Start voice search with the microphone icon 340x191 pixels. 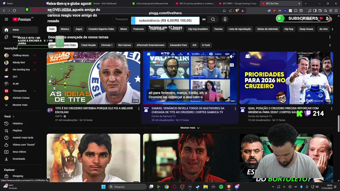click(225, 19)
